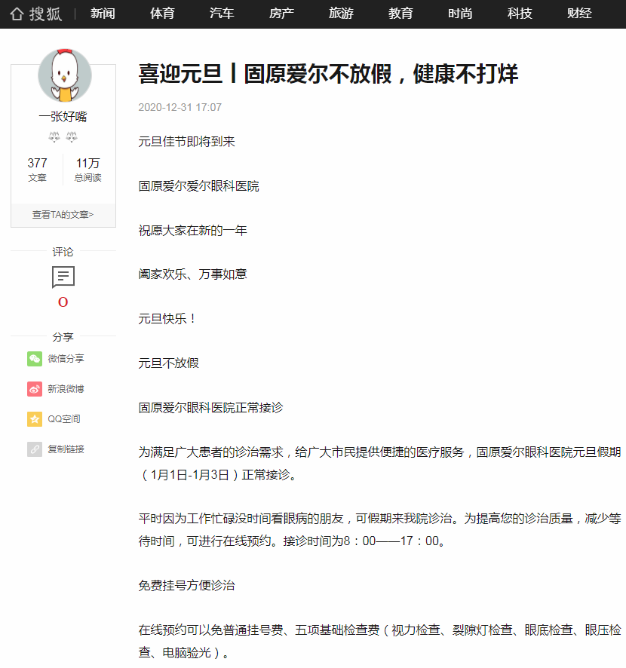The width and height of the screenshot is (626, 668).
Task: Click the Sohu home house icon
Action: pyautogui.click(x=17, y=14)
